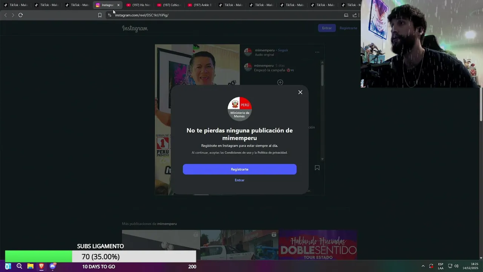Click mimemperu avatar in post header
This screenshot has height=272, width=483.
point(248,52)
